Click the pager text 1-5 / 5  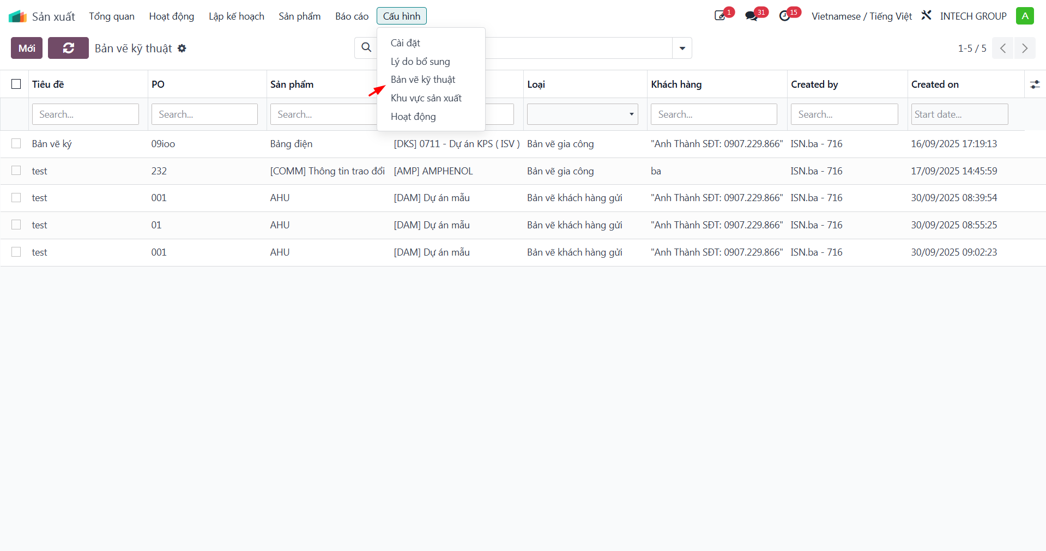tap(972, 49)
